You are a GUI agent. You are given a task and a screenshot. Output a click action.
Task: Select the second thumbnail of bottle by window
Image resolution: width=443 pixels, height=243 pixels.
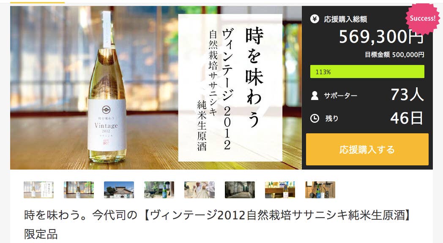[79, 190]
